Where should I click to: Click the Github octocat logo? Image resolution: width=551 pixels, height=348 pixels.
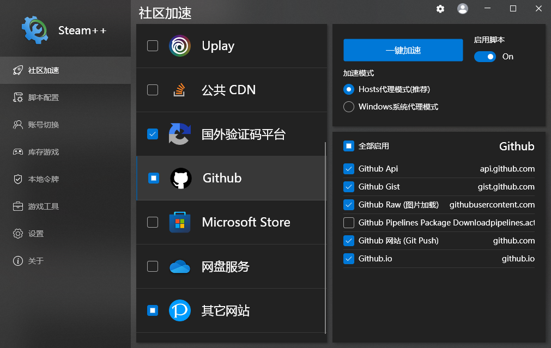click(x=181, y=178)
